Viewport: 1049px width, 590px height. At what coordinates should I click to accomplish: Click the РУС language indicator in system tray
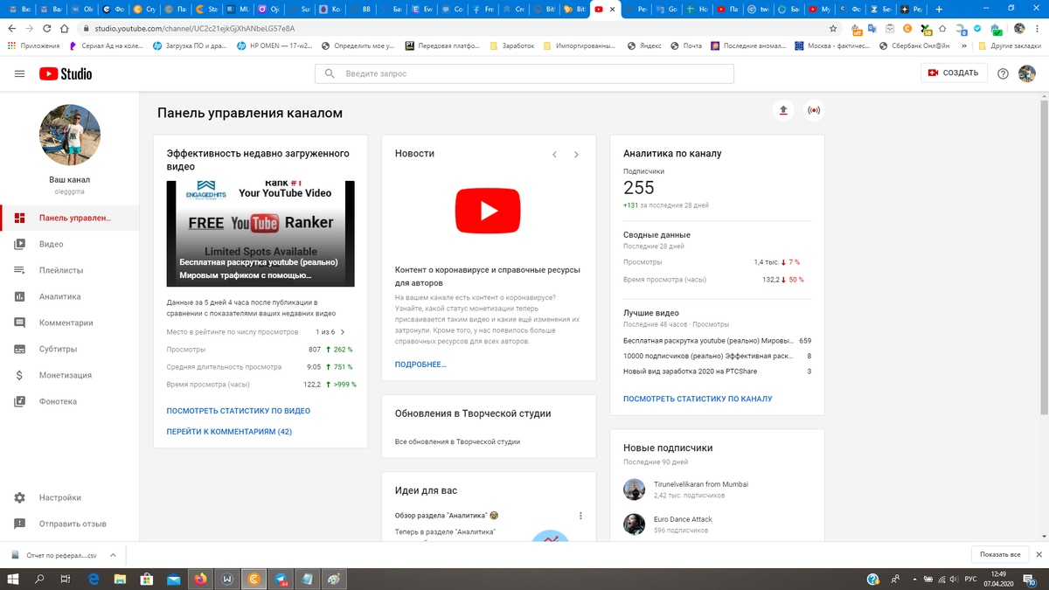tap(969, 579)
